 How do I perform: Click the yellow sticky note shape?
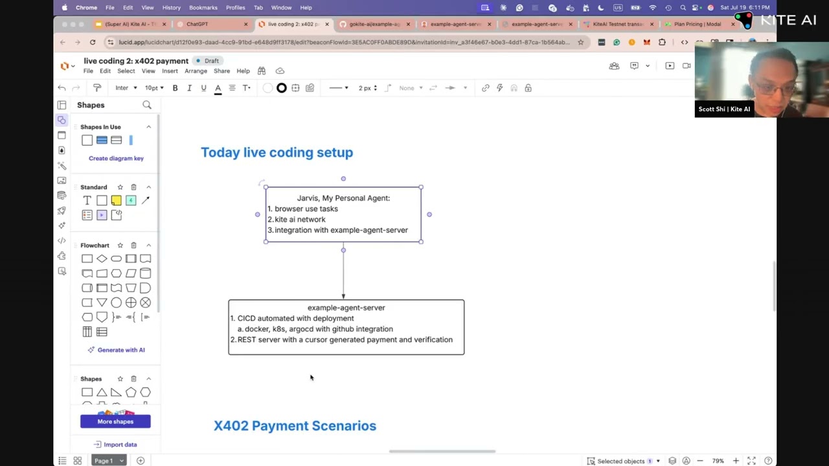coord(116,200)
